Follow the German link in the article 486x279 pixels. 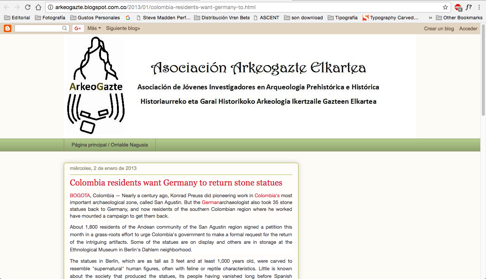coord(211,203)
